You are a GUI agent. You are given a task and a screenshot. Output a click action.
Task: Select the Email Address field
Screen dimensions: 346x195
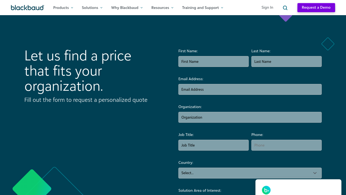click(x=250, y=89)
